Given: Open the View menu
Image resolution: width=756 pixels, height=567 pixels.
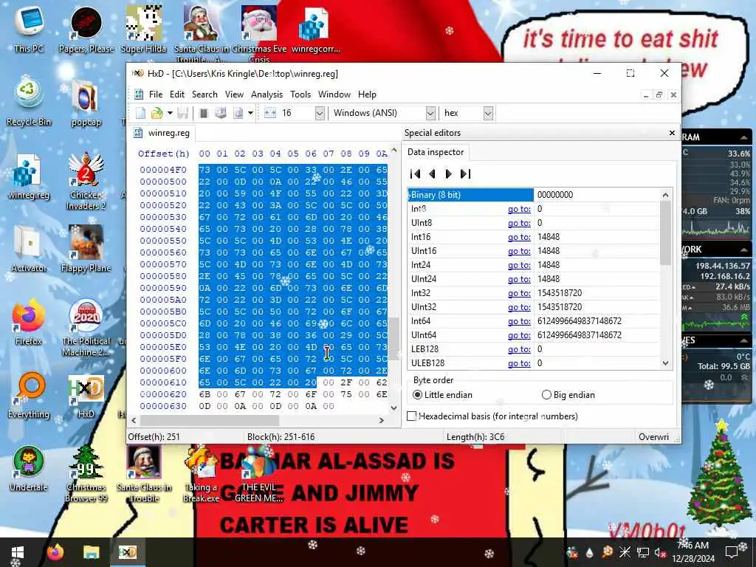Looking at the screenshot, I should [234, 94].
